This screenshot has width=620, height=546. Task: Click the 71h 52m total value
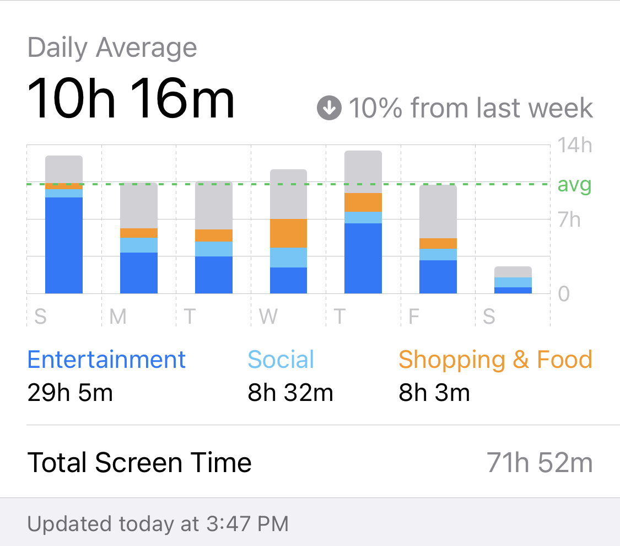[x=540, y=463]
